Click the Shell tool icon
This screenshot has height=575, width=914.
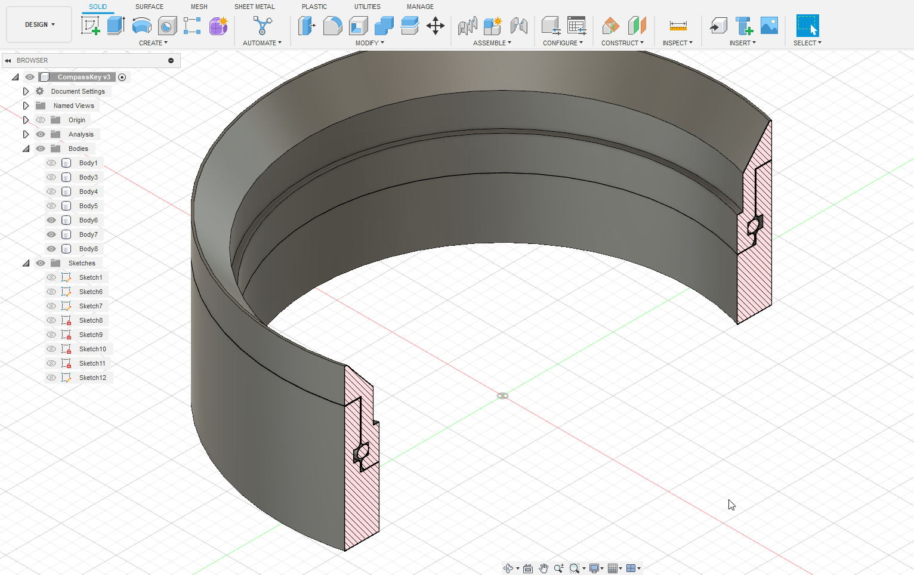358,26
